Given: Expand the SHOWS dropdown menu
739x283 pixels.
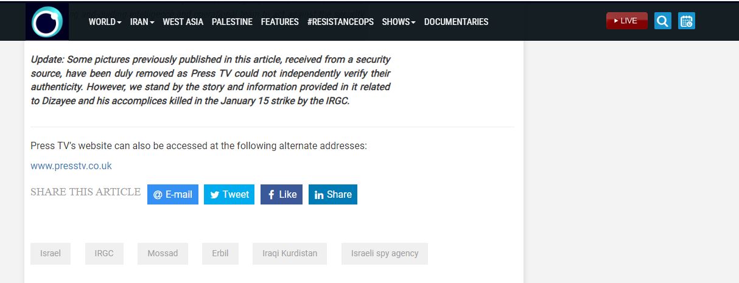Looking at the screenshot, I should 399,22.
